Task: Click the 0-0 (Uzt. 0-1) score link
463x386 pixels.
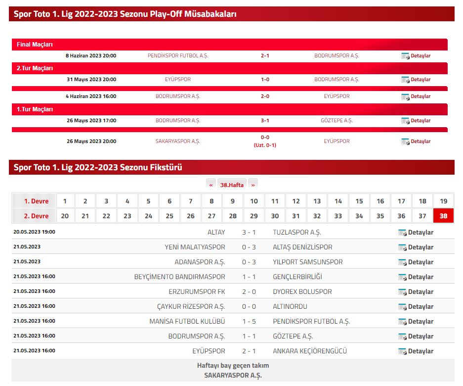Action: coord(265,142)
